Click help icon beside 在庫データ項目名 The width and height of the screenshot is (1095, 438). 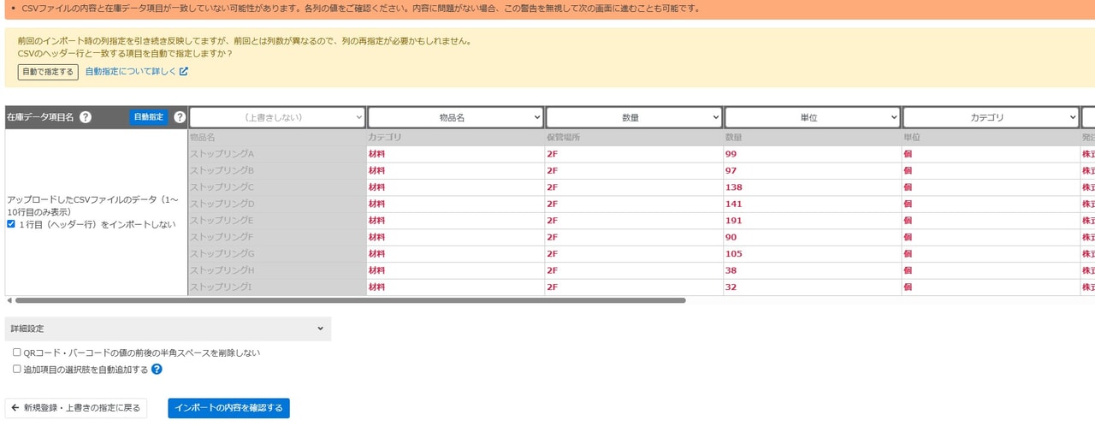[86, 117]
